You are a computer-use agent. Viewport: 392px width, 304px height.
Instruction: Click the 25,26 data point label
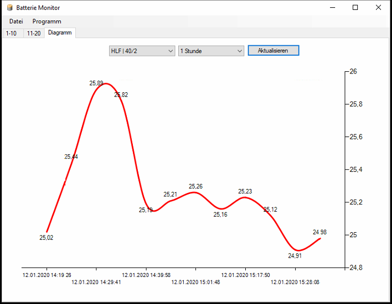click(x=195, y=186)
